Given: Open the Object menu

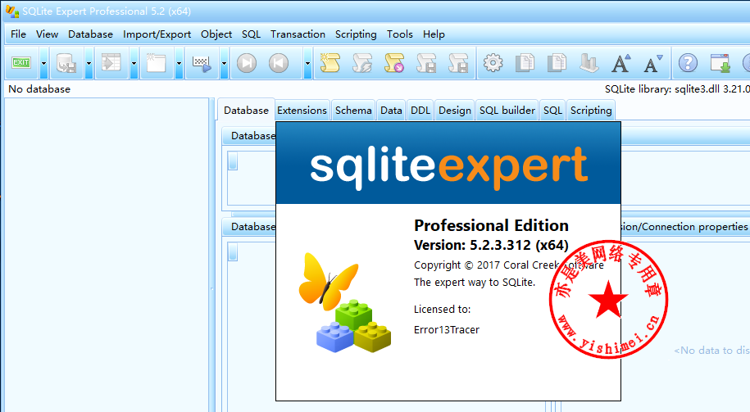Looking at the screenshot, I should (216, 34).
